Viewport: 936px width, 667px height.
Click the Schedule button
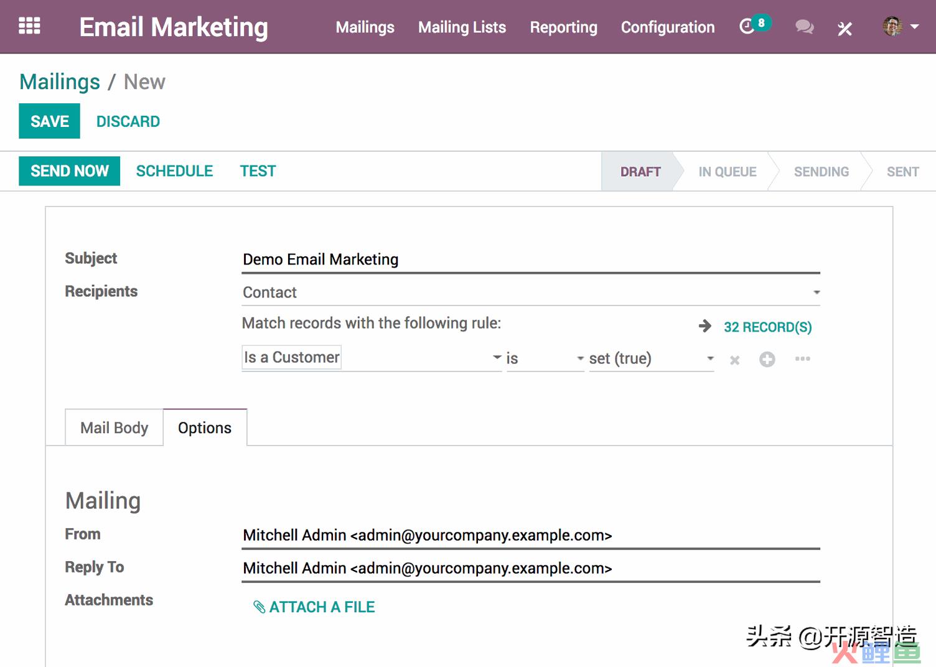pos(174,171)
